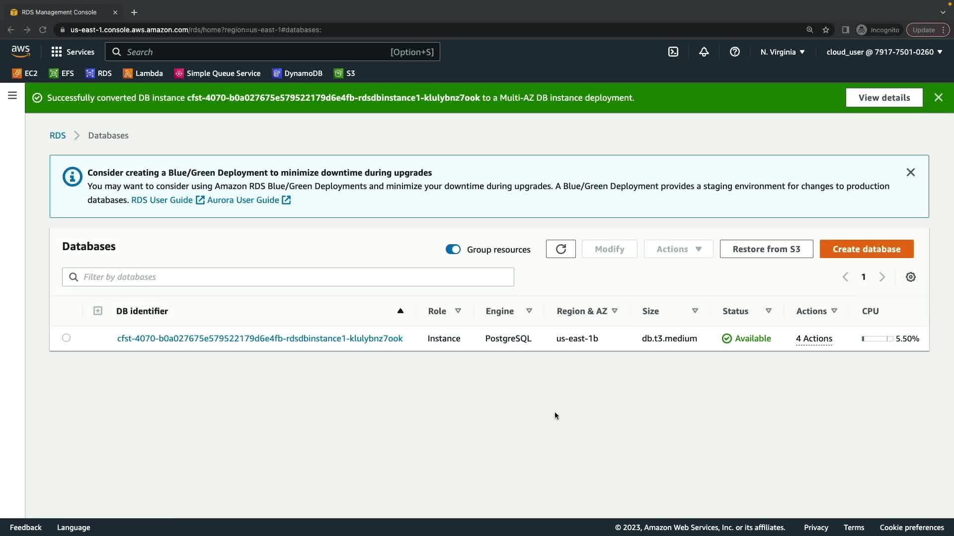Open table preferences gear icon
954x536 pixels.
coord(910,277)
